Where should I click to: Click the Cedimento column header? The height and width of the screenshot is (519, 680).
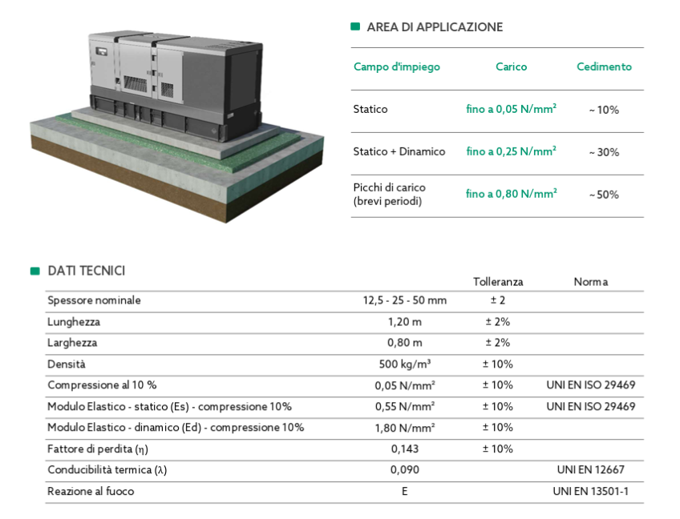(604, 67)
